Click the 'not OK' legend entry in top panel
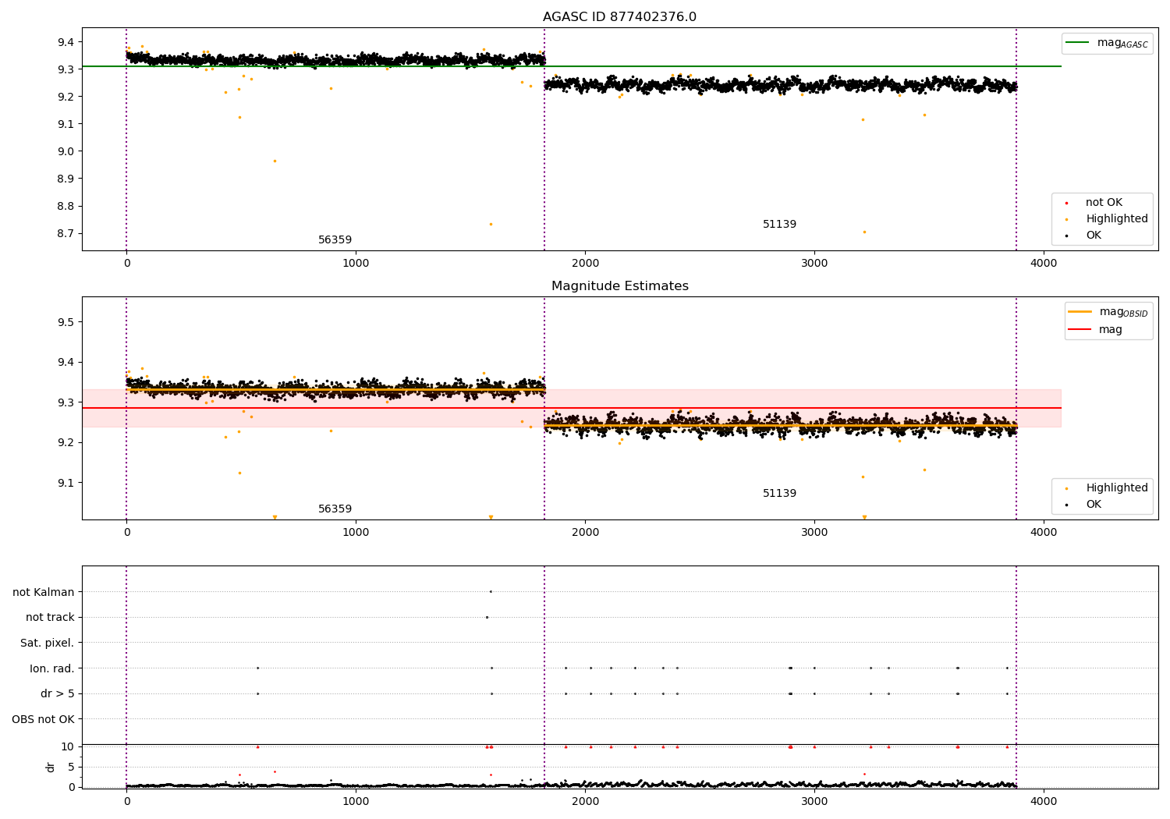Screen dimensions: 1170x819 tap(1104, 203)
